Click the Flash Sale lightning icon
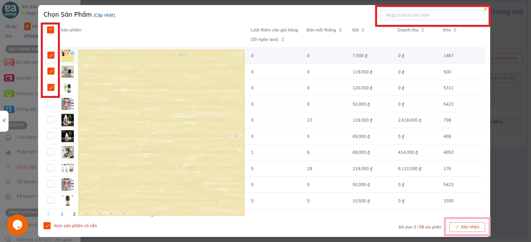Screen dimensions: 531x242 point(8,167)
